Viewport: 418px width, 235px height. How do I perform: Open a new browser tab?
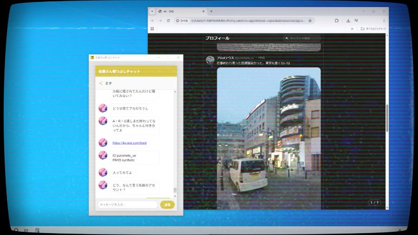pyautogui.click(x=211, y=11)
